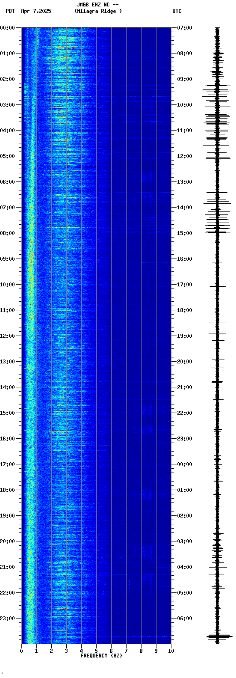Click the 02:00 label on UTC axis
The height and width of the screenshot is (678, 236).
point(185,516)
